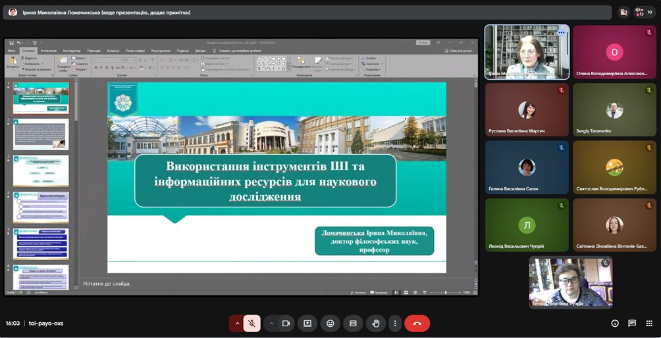661x338 pixels.
Task: Expand video settings arrow beside camera
Action: (x=271, y=324)
